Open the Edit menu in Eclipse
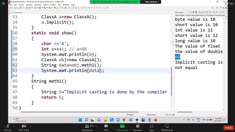 coord(15,5)
